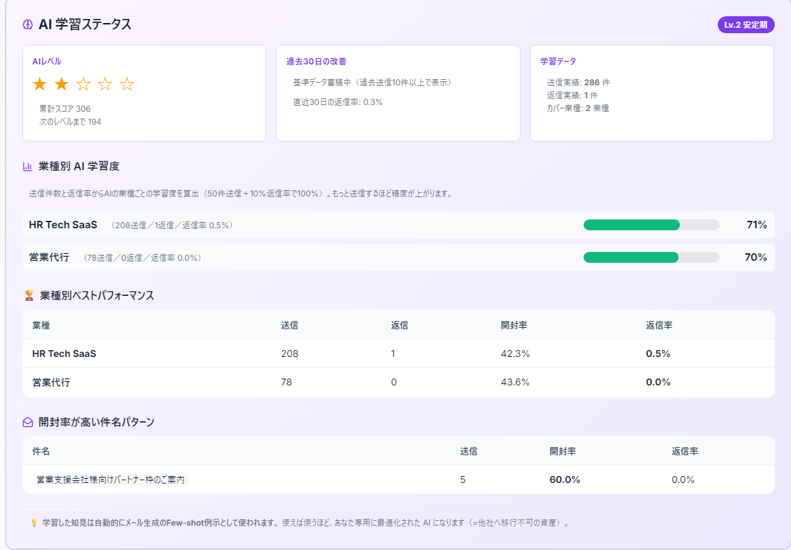Click the third empty star in AIレベル
The height and width of the screenshot is (550, 791).
tap(83, 84)
